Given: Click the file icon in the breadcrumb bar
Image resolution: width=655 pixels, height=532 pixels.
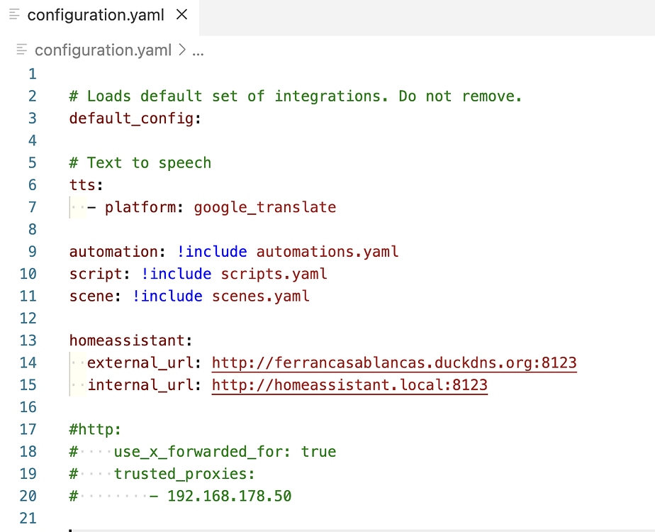Looking at the screenshot, I should click(21, 50).
